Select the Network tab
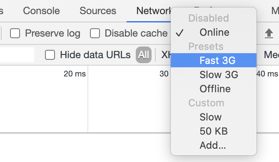Image resolution: width=279 pixels, height=162 pixels. pos(153,11)
